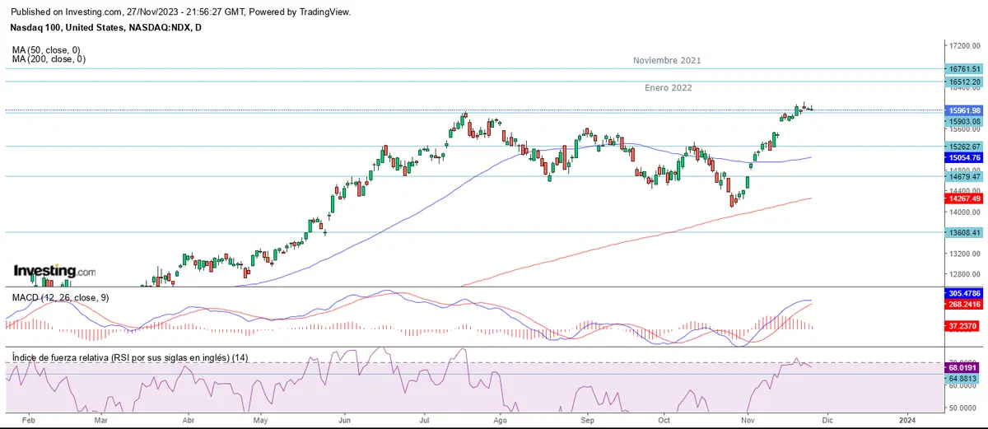This screenshot has width=988, height=429.
Task: Click the red 14267.49 MA 200 price tag
Action: pos(964,198)
